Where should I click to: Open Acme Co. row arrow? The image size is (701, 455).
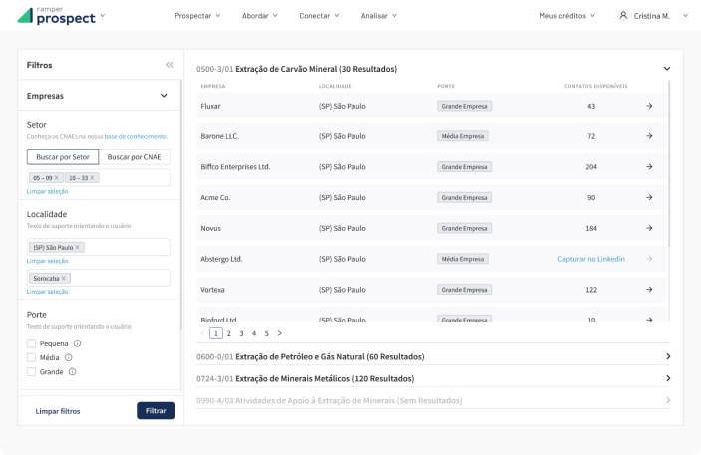coord(649,197)
